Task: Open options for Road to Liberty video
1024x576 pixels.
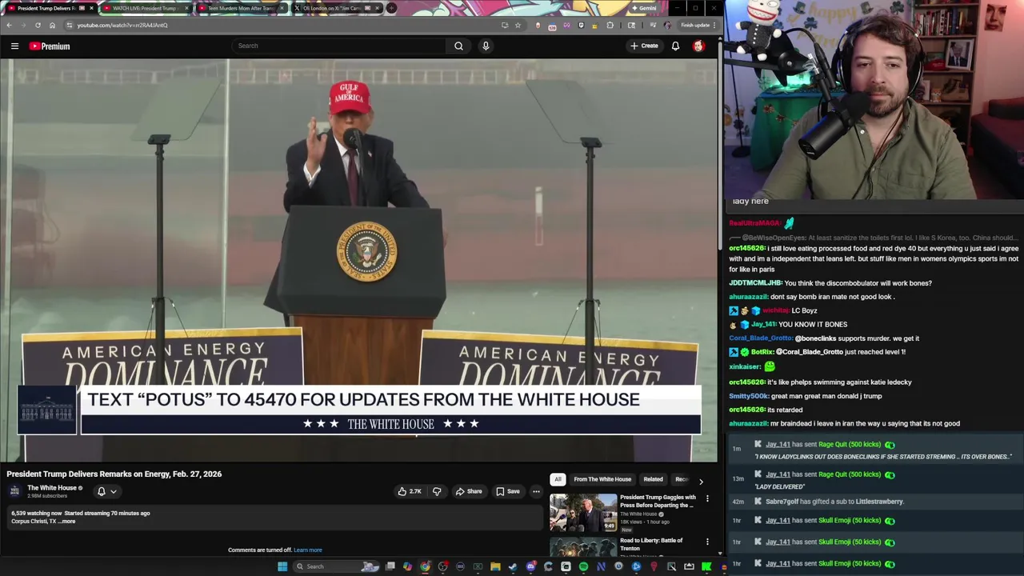Action: pos(707,542)
